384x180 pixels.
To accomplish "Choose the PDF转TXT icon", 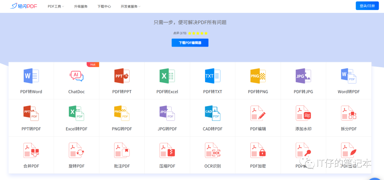I will point(213,76).
